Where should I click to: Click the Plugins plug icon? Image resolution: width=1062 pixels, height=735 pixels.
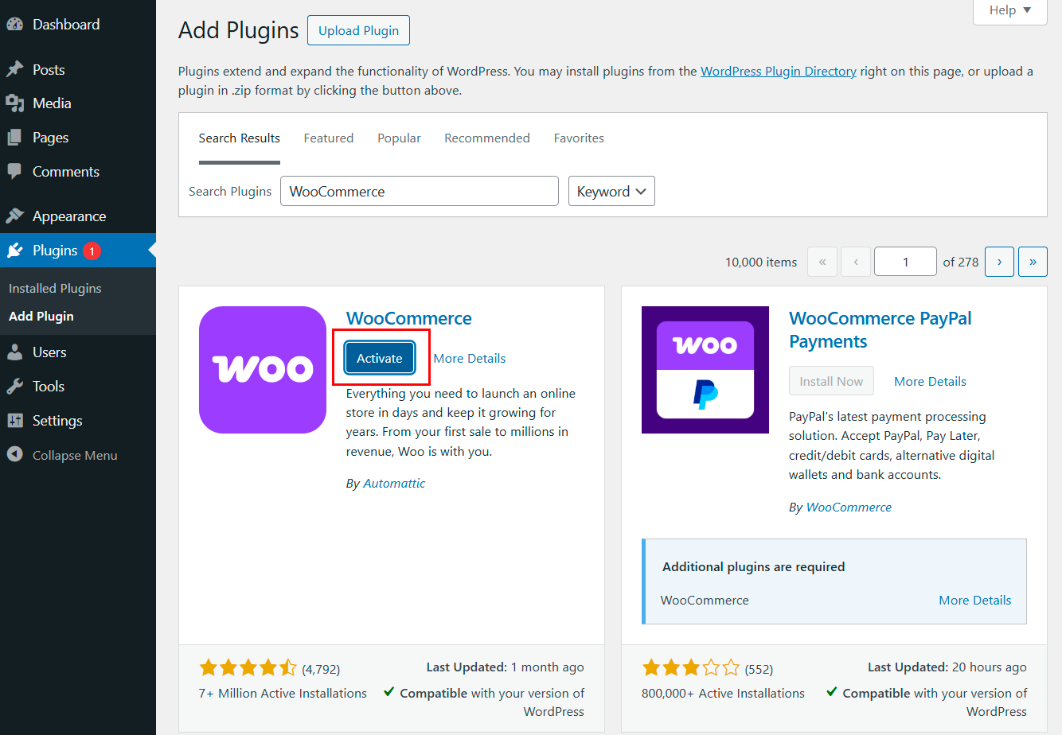point(14,251)
